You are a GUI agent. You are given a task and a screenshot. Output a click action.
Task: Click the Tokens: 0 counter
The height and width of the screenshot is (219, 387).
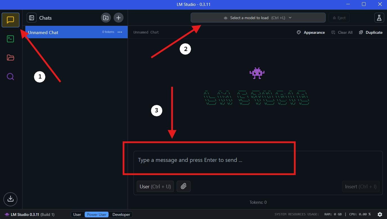click(x=258, y=202)
